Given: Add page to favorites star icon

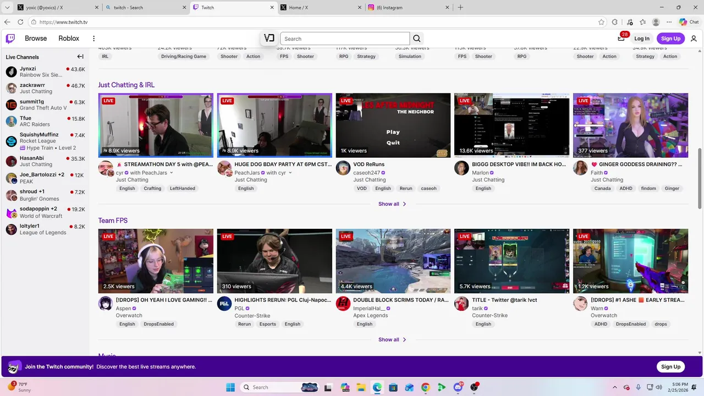Looking at the screenshot, I should (602, 22).
